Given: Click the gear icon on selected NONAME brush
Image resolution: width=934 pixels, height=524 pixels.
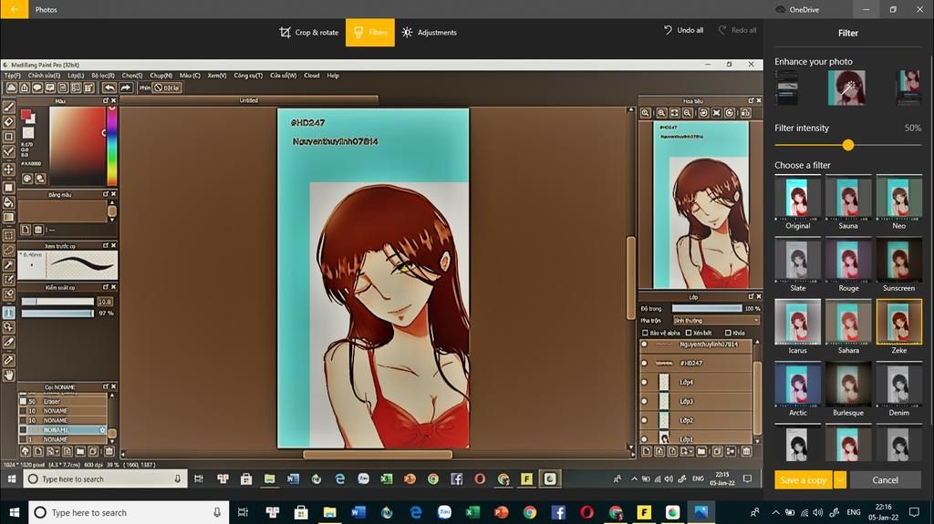Looking at the screenshot, I should (x=102, y=430).
